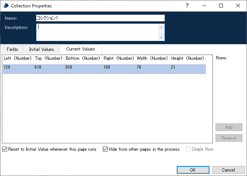Toggle Hide from other pages checkbox

(x=105, y=149)
